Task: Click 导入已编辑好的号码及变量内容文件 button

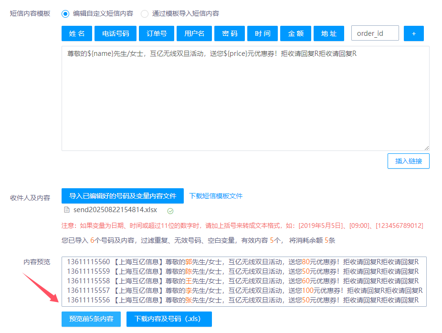Action: point(122,196)
